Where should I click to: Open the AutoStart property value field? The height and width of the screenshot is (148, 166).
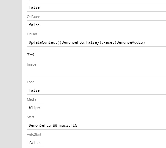click(x=97, y=142)
